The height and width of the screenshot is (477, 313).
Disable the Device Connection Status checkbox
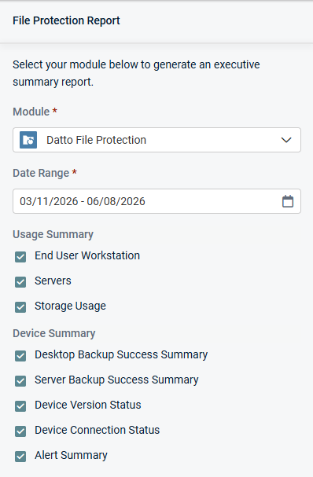pyautogui.click(x=20, y=431)
